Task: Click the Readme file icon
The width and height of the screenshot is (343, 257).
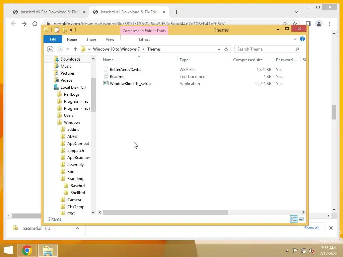Action: pos(106,76)
